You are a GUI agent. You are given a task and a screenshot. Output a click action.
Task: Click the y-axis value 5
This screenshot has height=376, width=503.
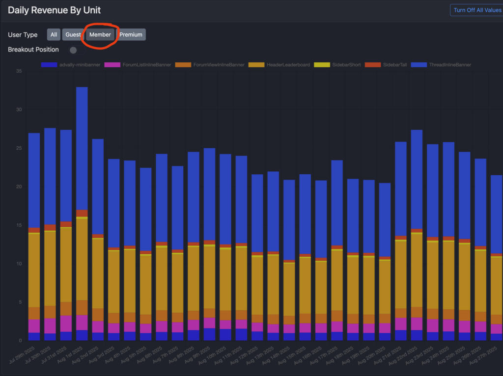tap(20, 302)
